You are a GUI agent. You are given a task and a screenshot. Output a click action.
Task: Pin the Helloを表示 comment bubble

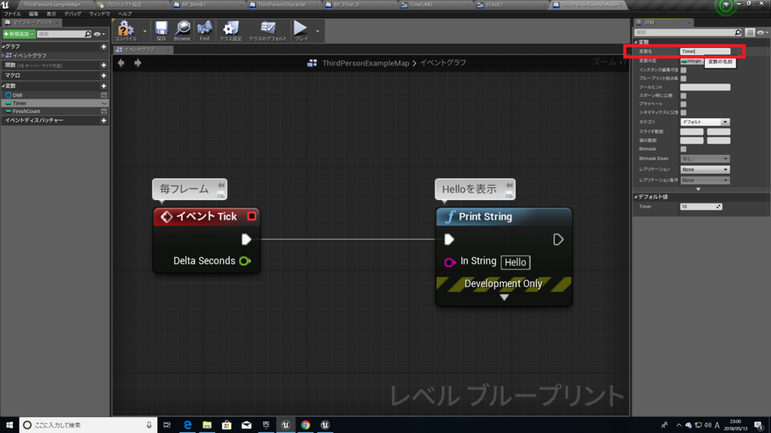coord(509,186)
